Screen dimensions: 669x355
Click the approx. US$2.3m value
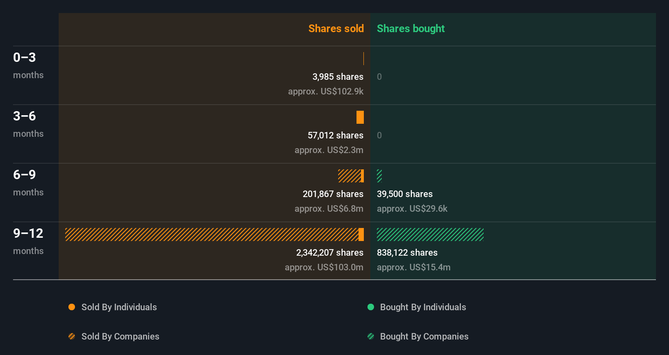[x=329, y=150]
